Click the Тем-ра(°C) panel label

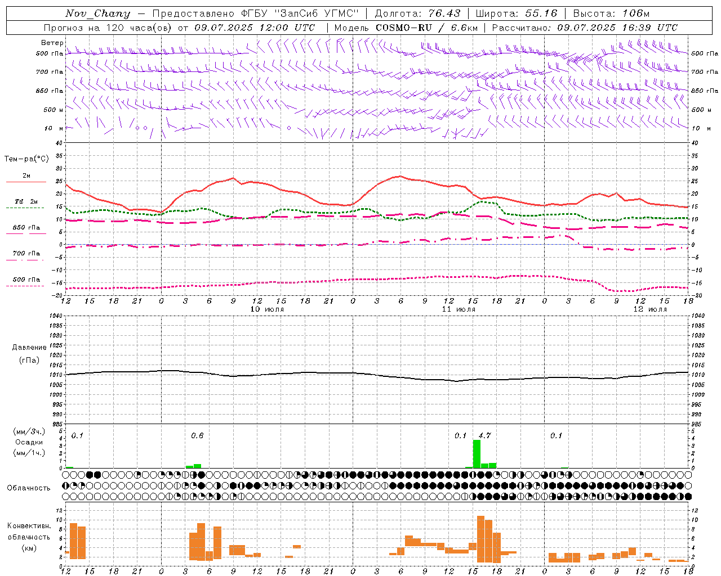26,159
